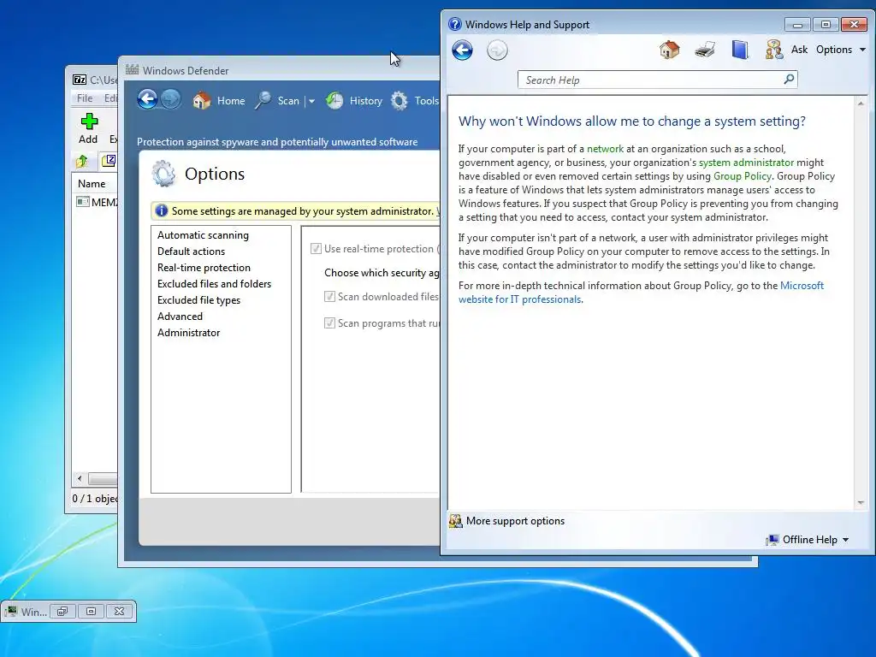The width and height of the screenshot is (876, 657).
Task: Click the minimized Win... window icon
Action: (x=11, y=612)
